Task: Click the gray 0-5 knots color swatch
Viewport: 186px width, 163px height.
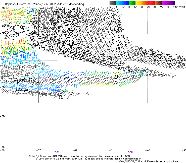Action: click(x=113, y=3)
